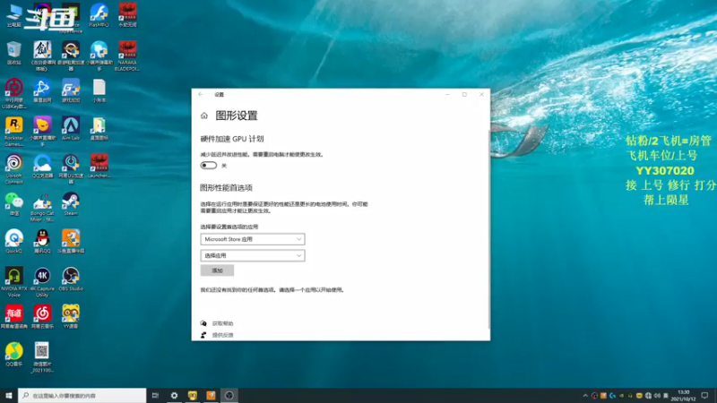Expand the system tray hidden icons chevron
The image size is (717, 403).
pyautogui.click(x=585, y=396)
